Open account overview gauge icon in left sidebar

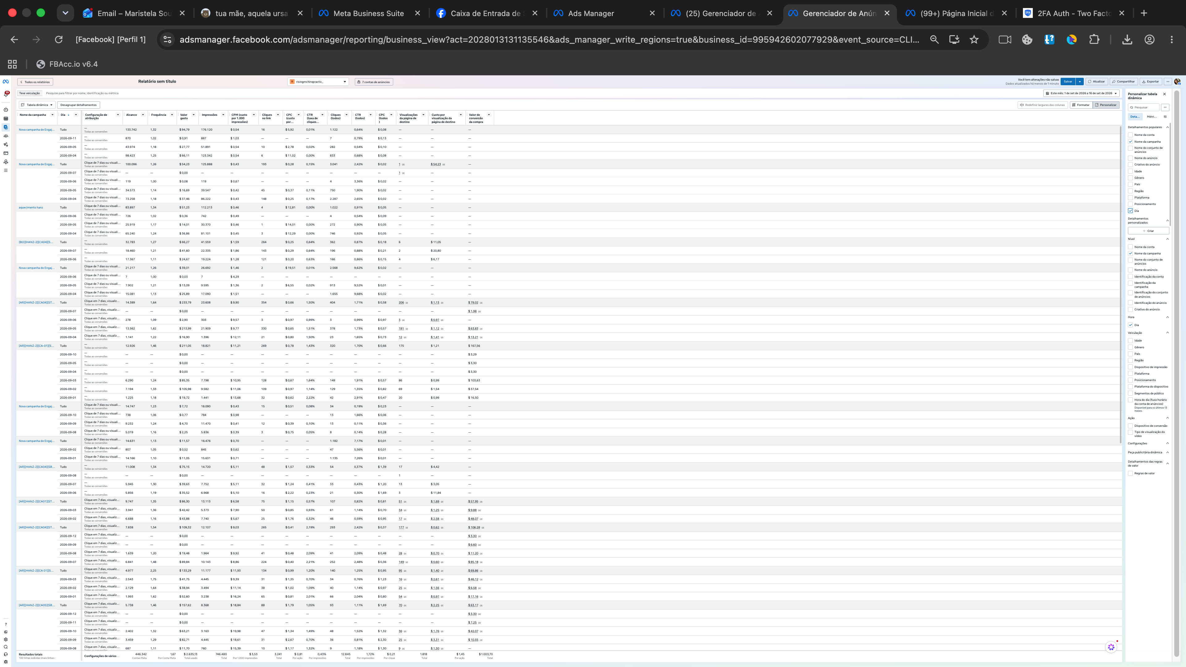click(x=6, y=110)
